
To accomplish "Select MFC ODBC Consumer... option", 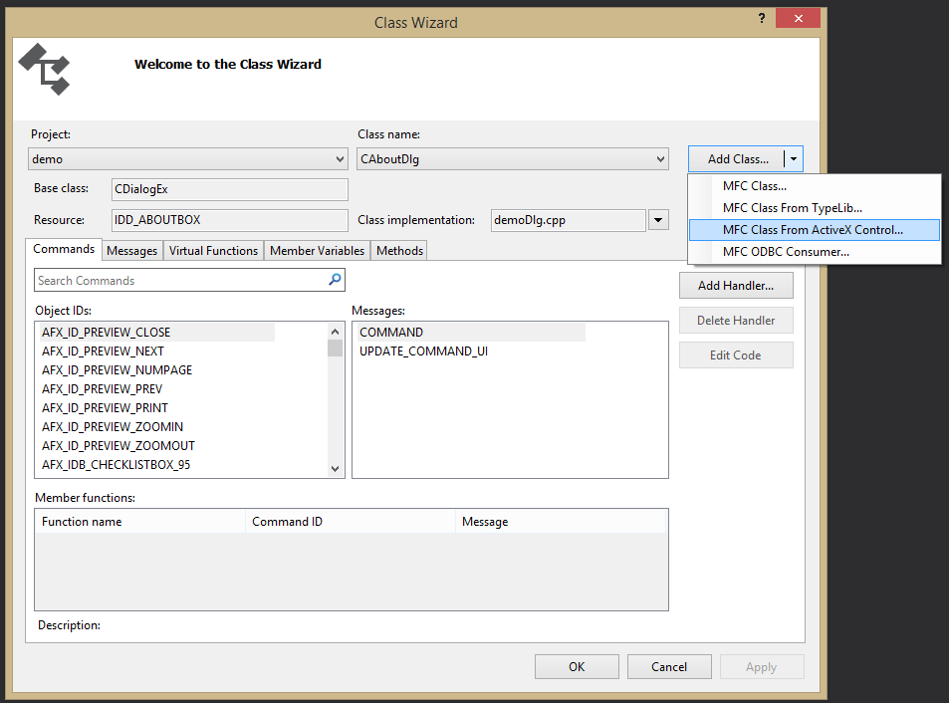I will [786, 252].
